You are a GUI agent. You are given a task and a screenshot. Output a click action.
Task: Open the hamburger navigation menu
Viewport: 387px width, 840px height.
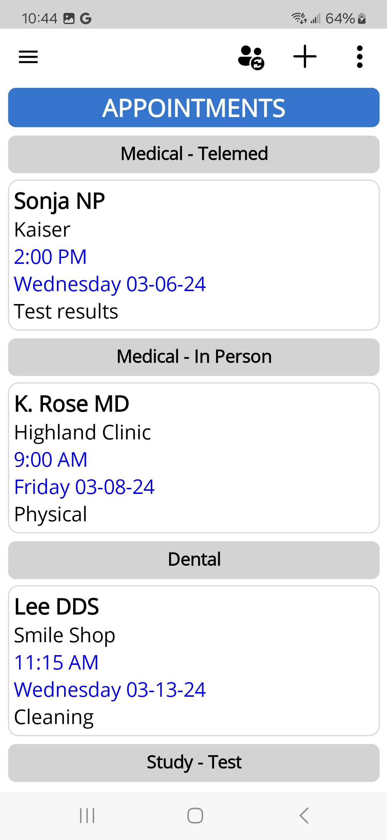pyautogui.click(x=28, y=57)
